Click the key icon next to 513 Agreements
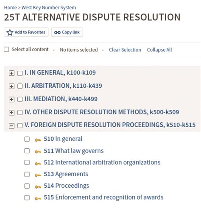The height and width of the screenshot is (211, 201). (38, 175)
